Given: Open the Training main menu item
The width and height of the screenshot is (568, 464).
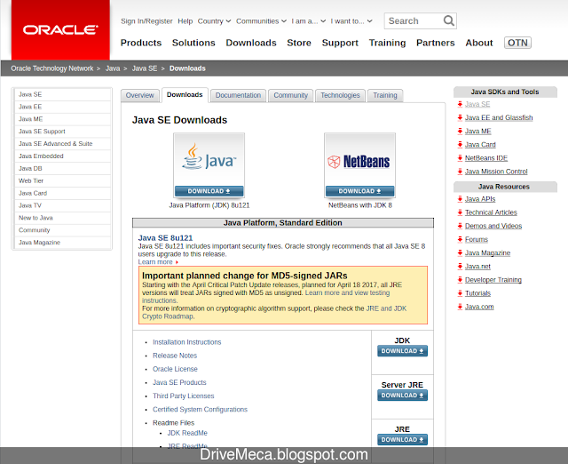Looking at the screenshot, I should [387, 43].
